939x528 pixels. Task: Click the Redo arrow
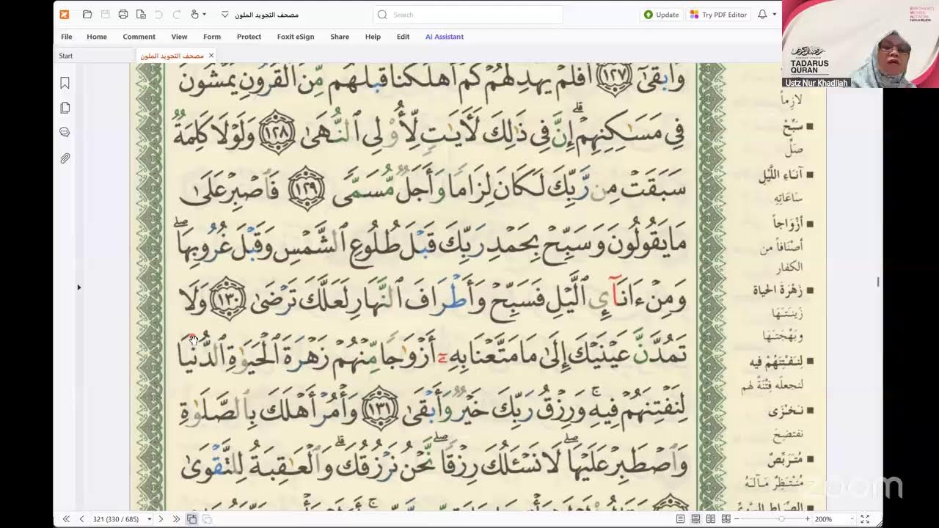[177, 14]
